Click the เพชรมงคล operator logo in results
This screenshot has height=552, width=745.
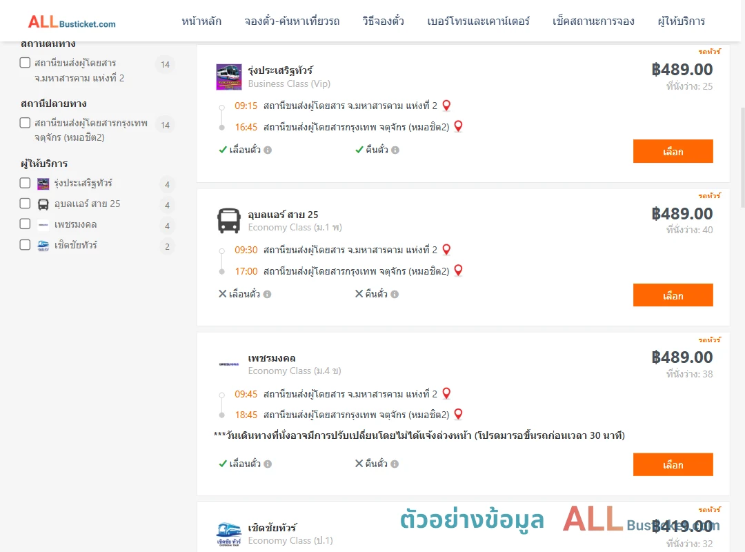[x=228, y=364]
